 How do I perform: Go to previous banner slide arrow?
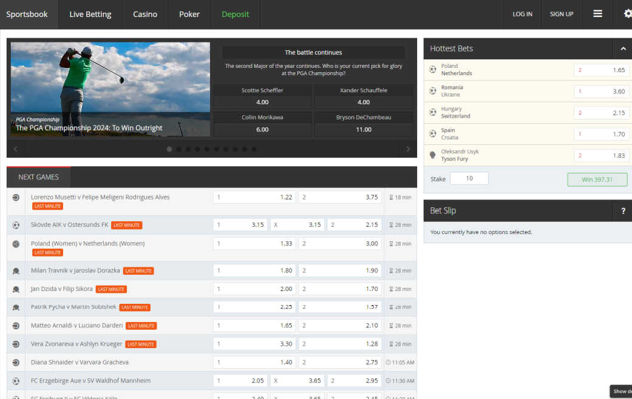(x=15, y=149)
